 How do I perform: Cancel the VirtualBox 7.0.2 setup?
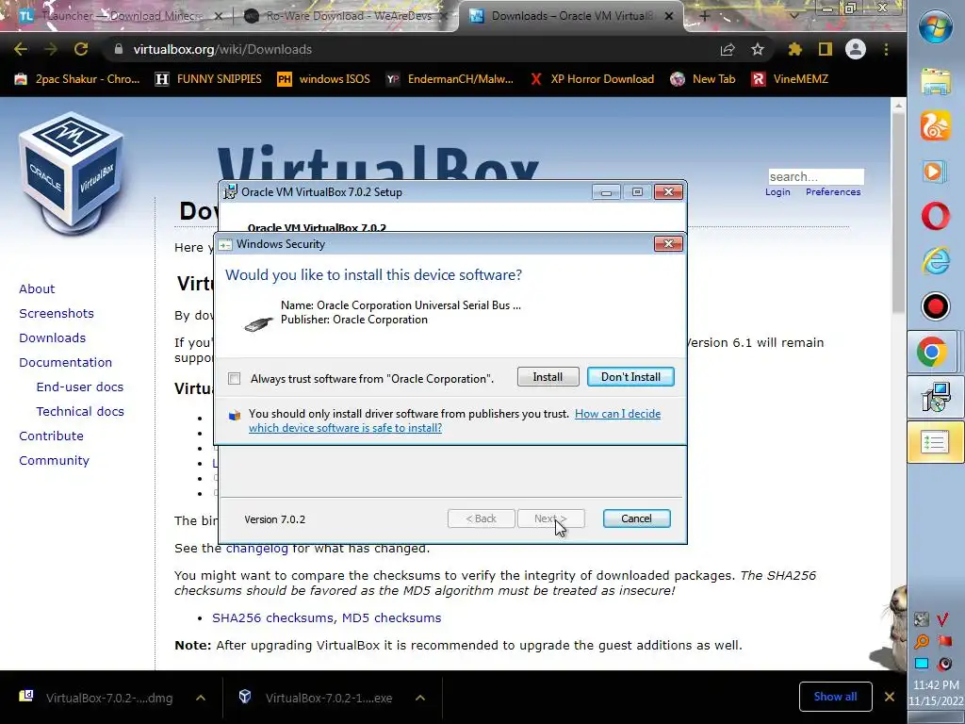coord(636,518)
